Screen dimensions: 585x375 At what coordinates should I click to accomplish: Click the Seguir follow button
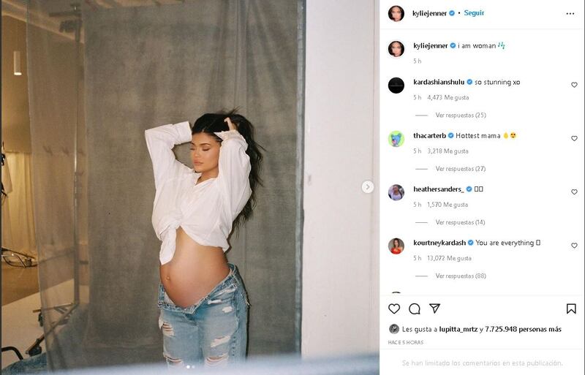(474, 13)
